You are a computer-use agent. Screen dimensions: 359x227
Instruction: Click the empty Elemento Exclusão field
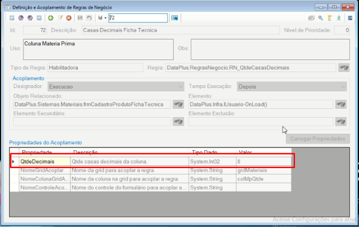pos(261,122)
